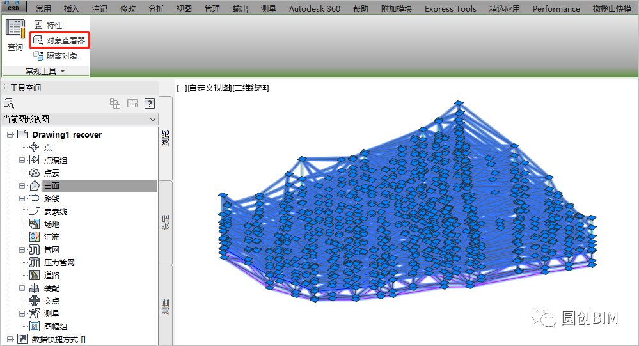The width and height of the screenshot is (639, 346).
Task: Open 对象查看器 (Object Viewer)
Action: point(59,40)
